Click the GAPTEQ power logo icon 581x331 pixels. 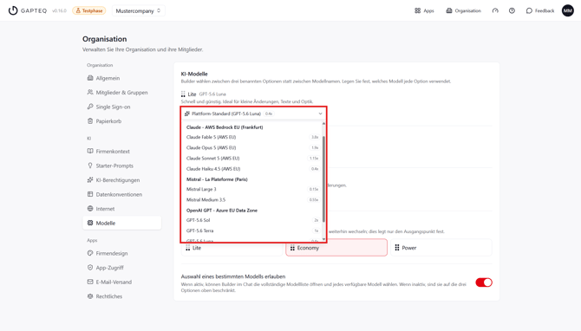tap(13, 10)
